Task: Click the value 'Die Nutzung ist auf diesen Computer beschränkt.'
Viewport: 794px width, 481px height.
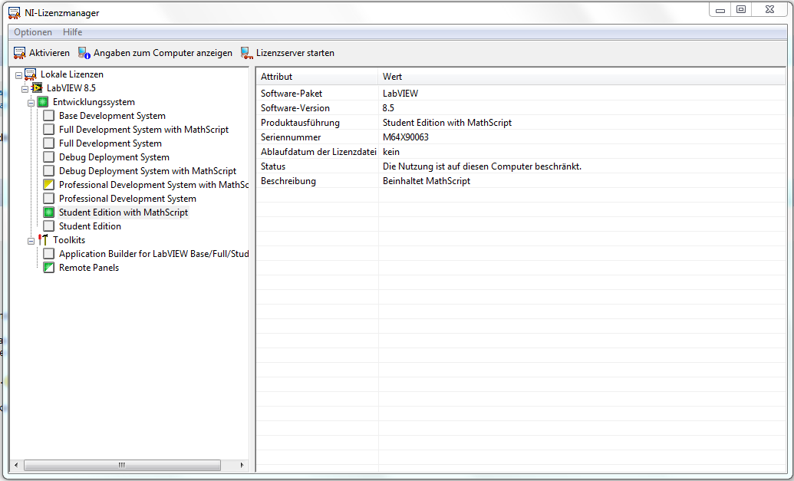Action: tap(482, 166)
